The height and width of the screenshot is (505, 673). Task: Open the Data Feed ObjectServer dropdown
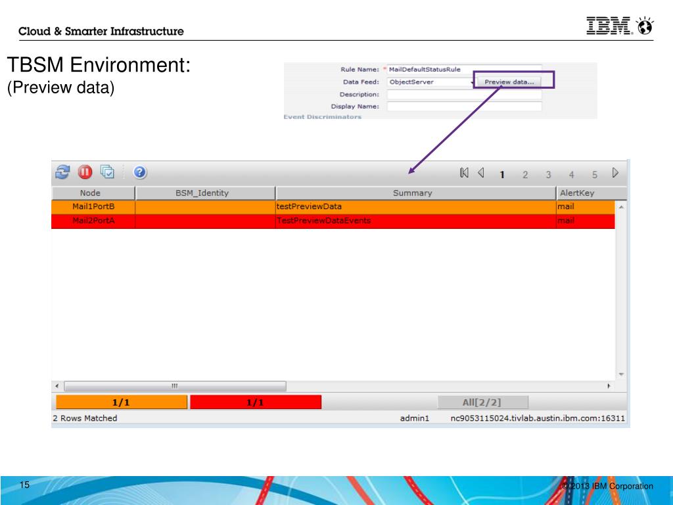click(431, 82)
